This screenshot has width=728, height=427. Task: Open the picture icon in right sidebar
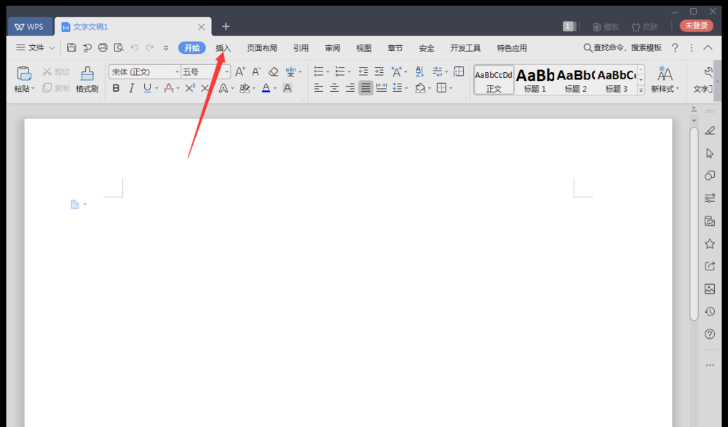710,289
